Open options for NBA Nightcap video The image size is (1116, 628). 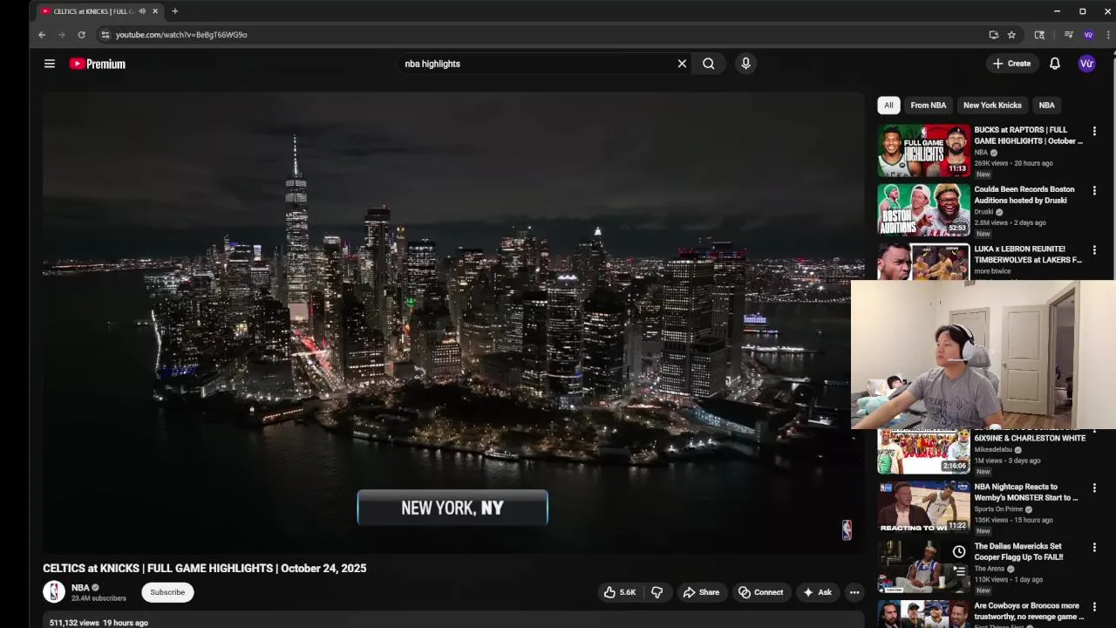[x=1094, y=488]
